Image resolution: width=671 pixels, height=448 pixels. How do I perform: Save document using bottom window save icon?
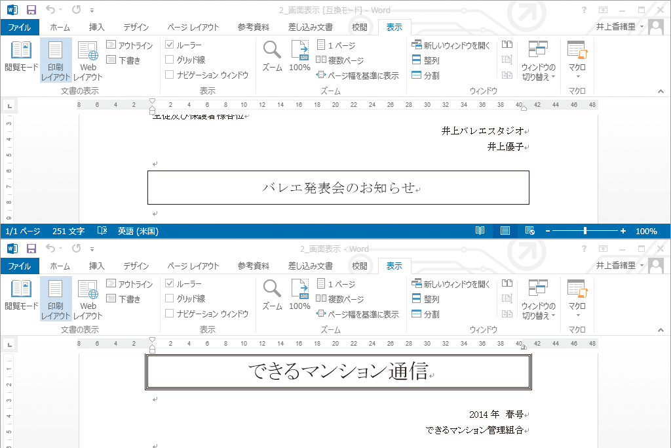31,249
